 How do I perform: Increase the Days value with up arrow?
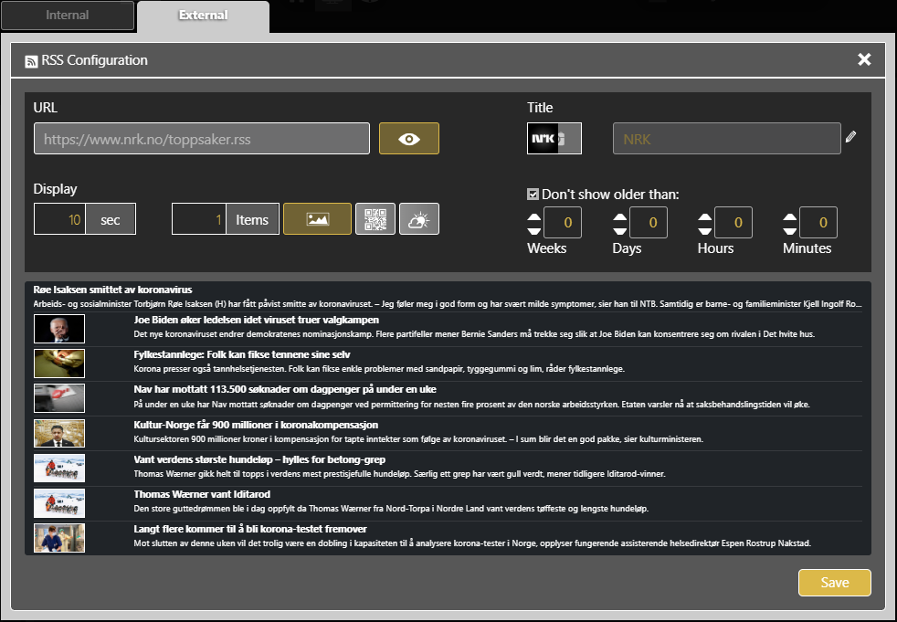[619, 216]
